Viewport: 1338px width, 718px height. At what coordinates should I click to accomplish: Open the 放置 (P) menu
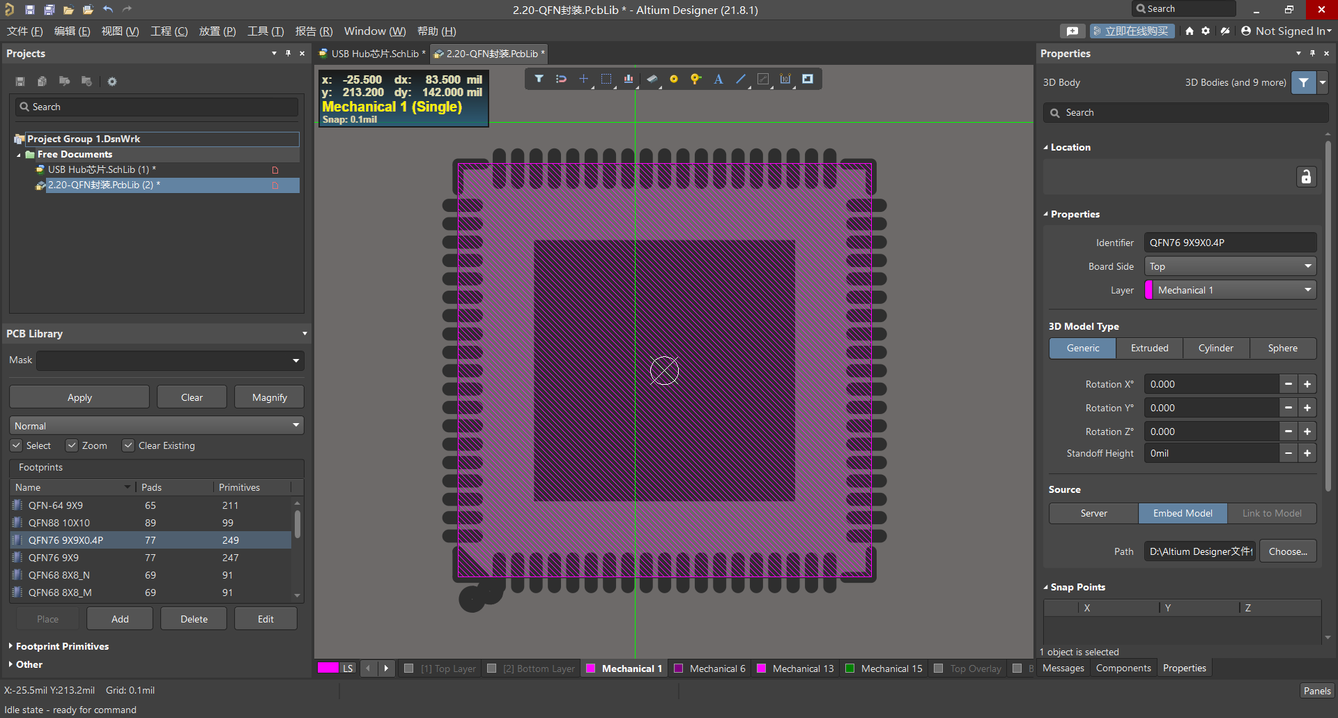[x=217, y=31]
